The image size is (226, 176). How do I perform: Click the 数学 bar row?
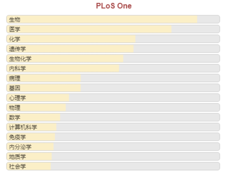(x=113, y=117)
